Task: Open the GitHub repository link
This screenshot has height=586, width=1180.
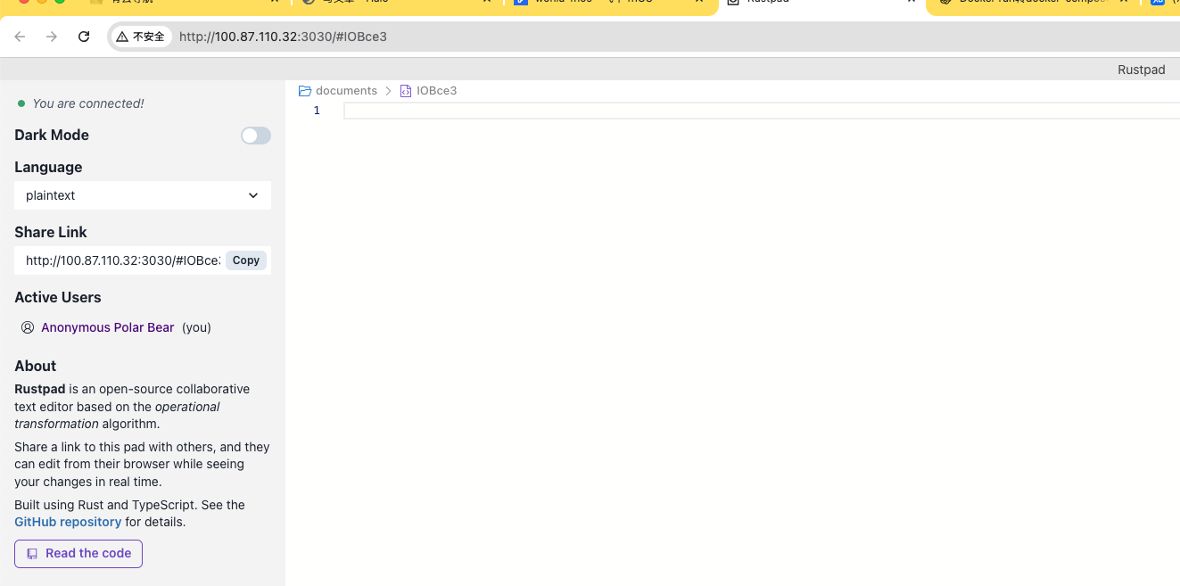Action: point(68,522)
